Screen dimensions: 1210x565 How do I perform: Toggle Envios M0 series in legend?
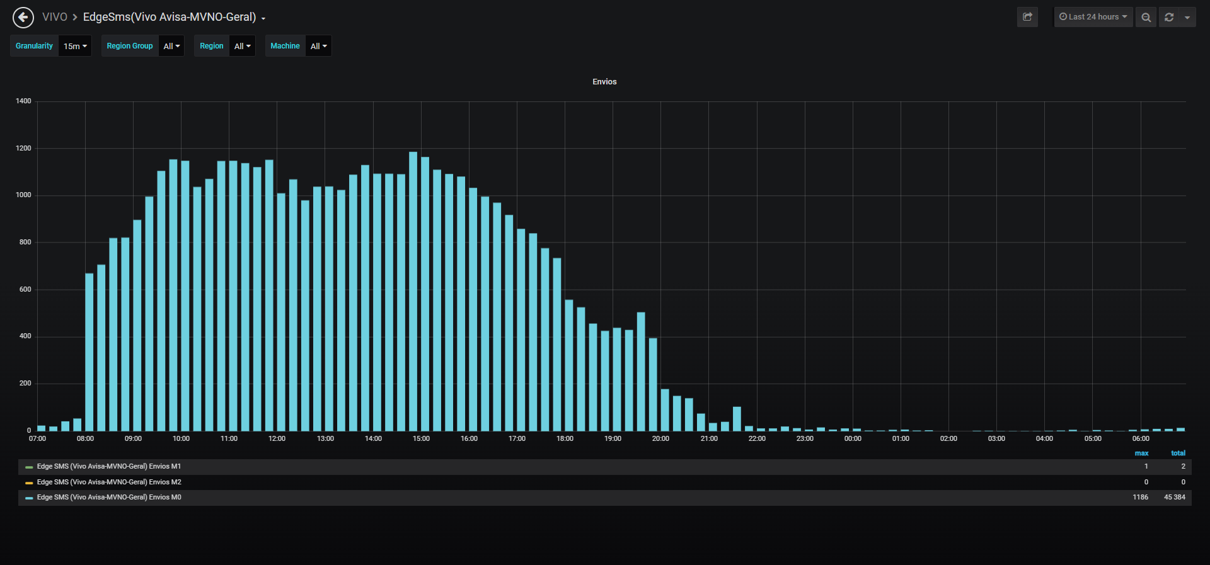point(109,498)
